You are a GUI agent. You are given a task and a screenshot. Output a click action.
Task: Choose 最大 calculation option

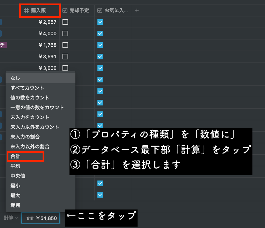pos(41,196)
